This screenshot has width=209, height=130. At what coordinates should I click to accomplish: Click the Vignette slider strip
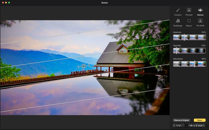click(x=189, y=51)
